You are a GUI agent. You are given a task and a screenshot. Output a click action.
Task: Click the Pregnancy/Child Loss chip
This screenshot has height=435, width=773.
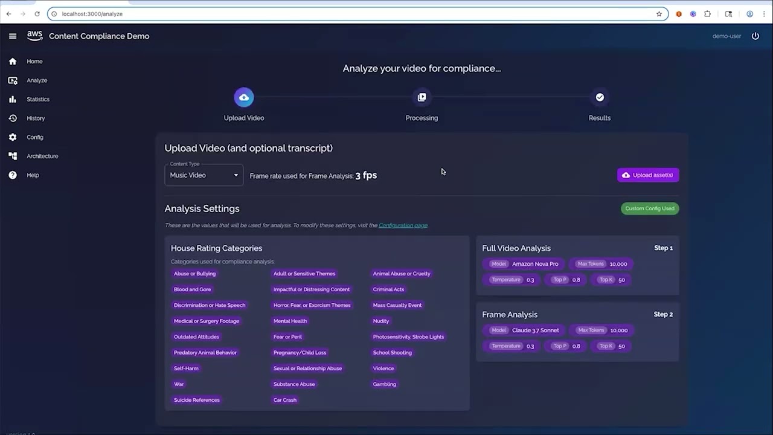point(300,352)
